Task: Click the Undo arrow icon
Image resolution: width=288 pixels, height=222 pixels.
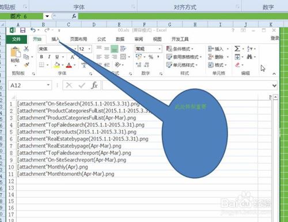Action: pyautogui.click(x=33, y=30)
